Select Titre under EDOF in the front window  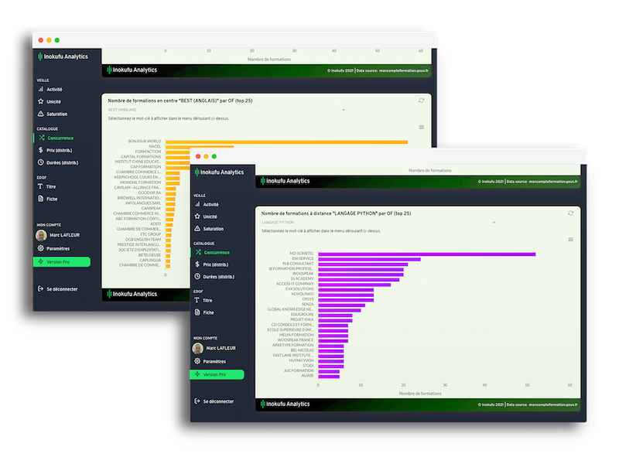207,300
